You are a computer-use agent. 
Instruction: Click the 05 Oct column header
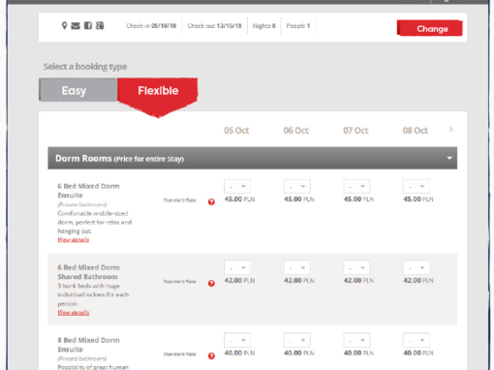click(x=236, y=131)
